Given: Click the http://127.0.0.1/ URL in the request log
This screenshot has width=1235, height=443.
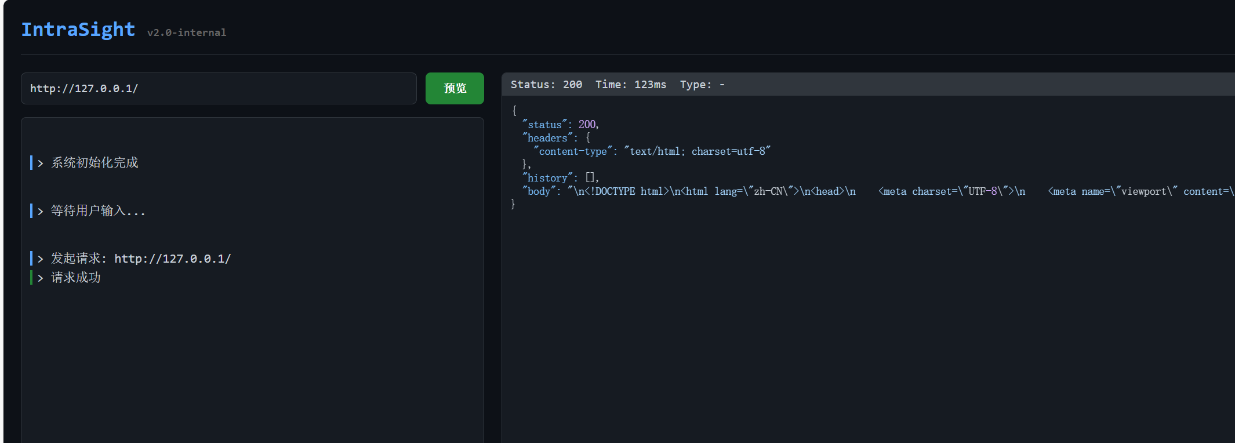Looking at the screenshot, I should pyautogui.click(x=172, y=259).
